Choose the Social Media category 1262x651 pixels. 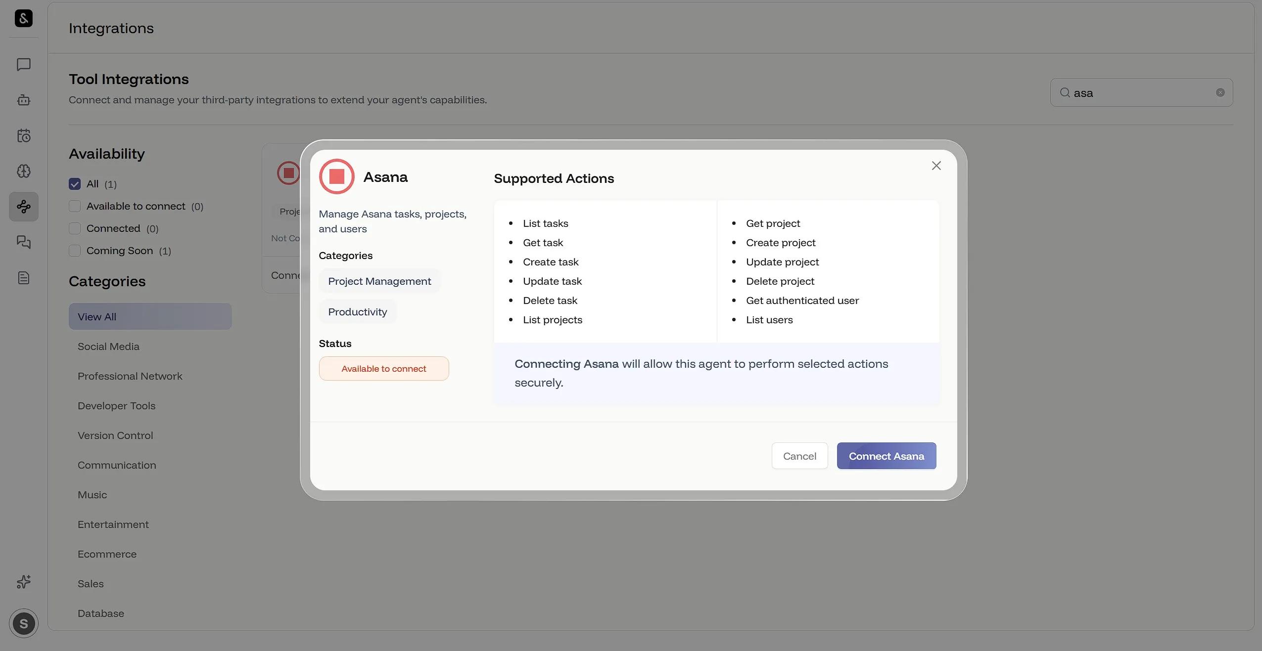108,347
